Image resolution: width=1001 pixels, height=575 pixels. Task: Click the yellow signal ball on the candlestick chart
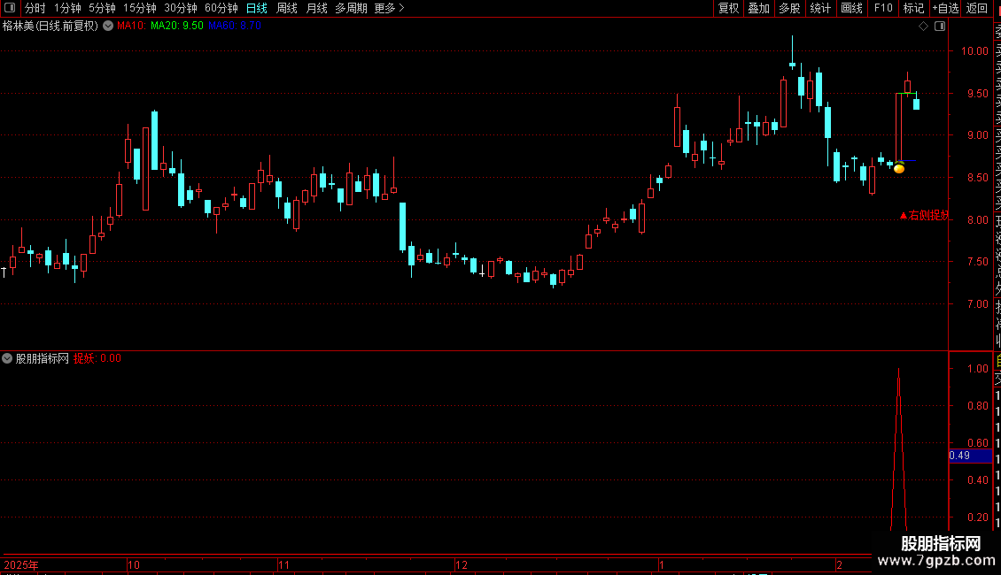click(899, 168)
